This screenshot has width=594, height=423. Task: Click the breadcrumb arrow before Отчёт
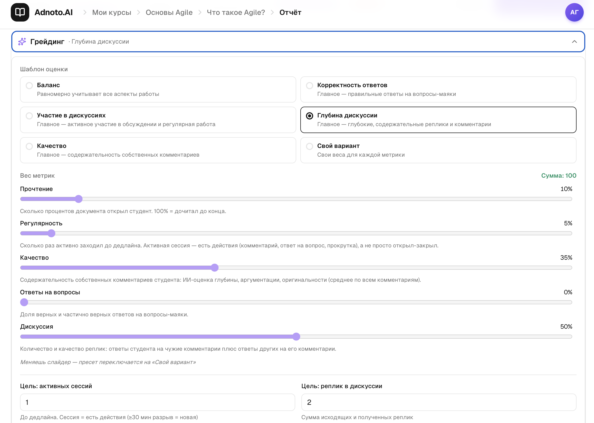pyautogui.click(x=272, y=12)
